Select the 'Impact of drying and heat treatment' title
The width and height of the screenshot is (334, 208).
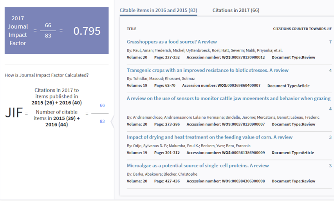[x=209, y=137]
